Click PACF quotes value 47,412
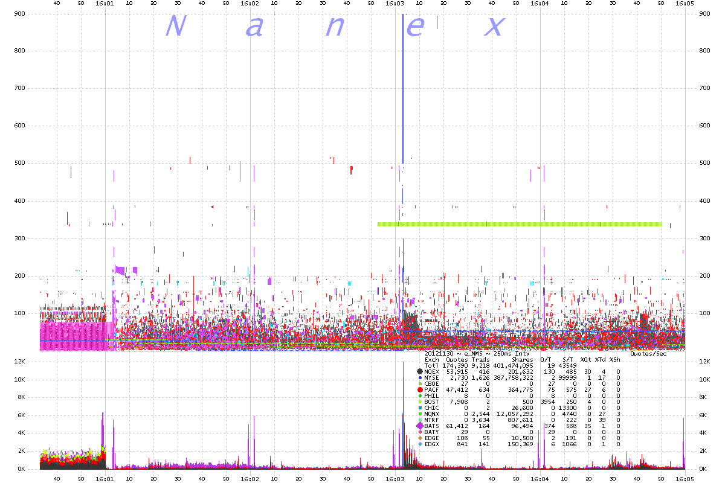Screen dimensions: 725x483 [457, 390]
